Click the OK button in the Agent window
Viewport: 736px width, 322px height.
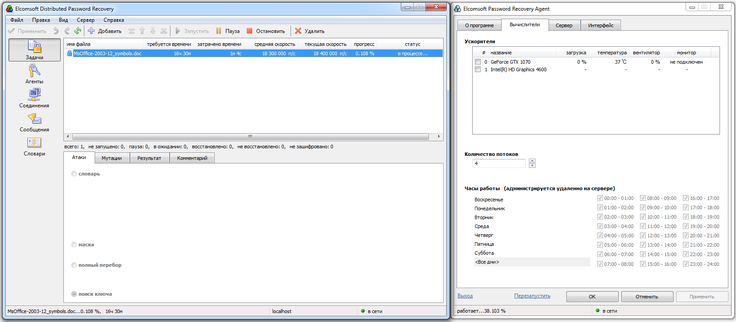[x=592, y=297]
